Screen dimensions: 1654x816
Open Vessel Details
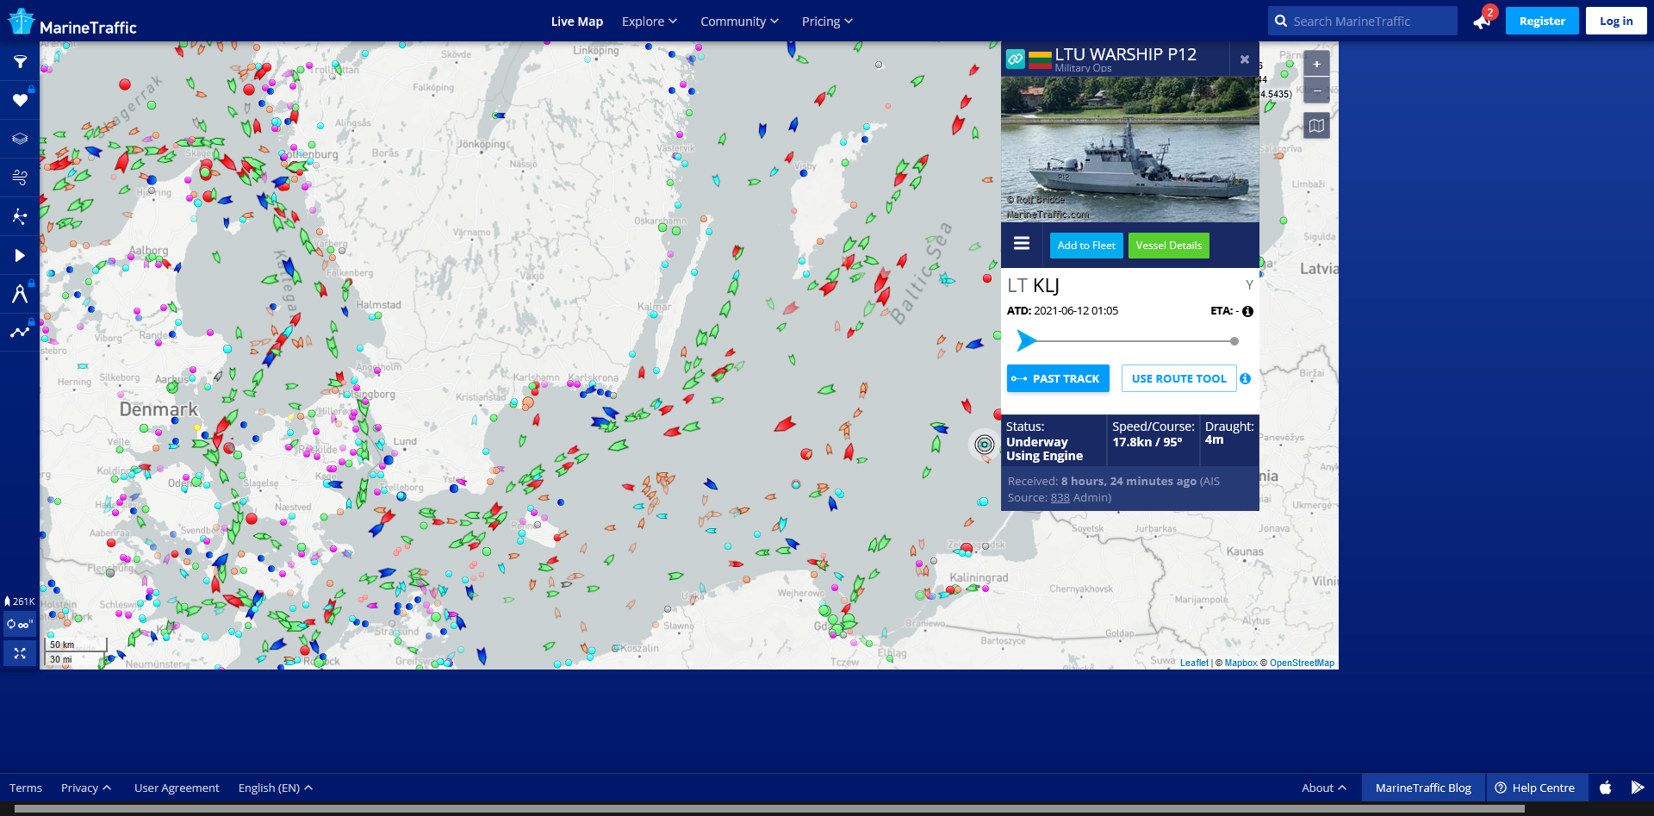pyautogui.click(x=1169, y=246)
